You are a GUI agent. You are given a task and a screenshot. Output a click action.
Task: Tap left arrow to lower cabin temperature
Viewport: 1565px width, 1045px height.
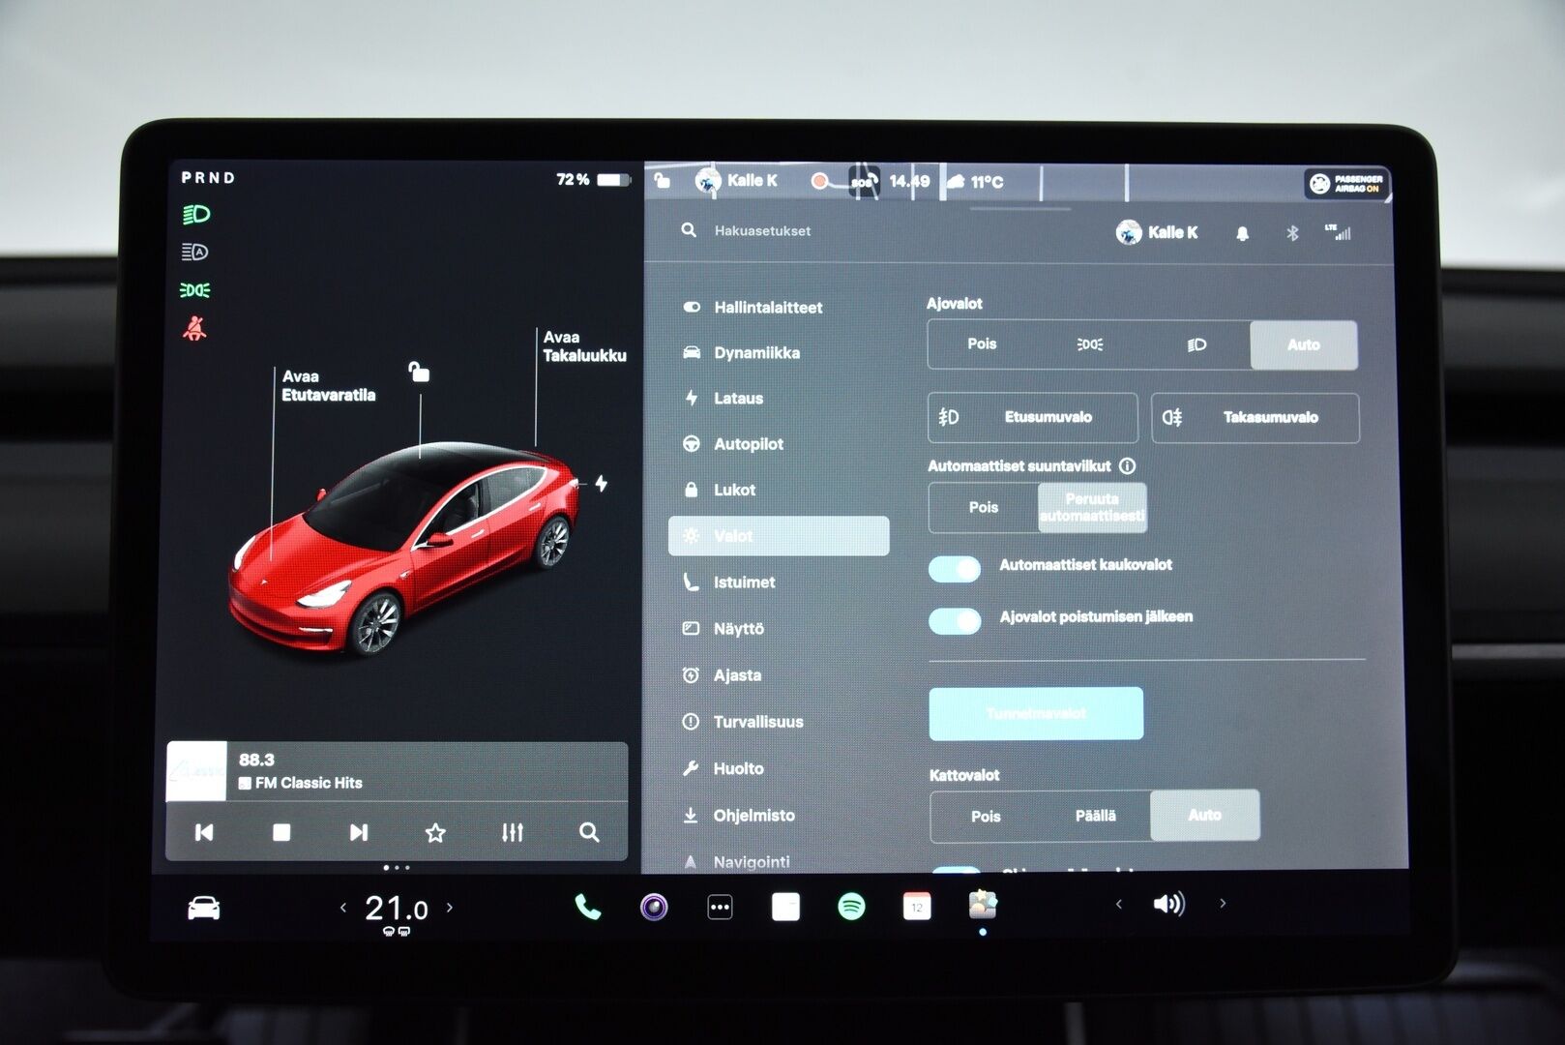tap(343, 908)
